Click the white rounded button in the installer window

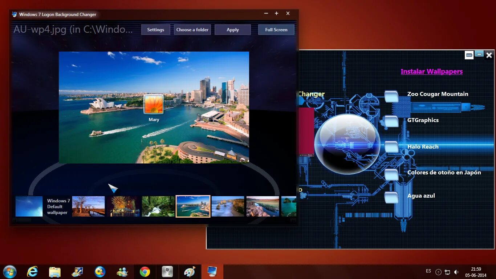(x=469, y=55)
